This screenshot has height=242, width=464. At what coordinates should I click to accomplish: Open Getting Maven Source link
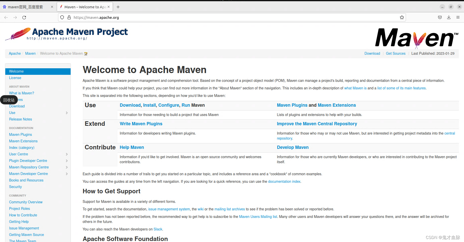click(27, 235)
